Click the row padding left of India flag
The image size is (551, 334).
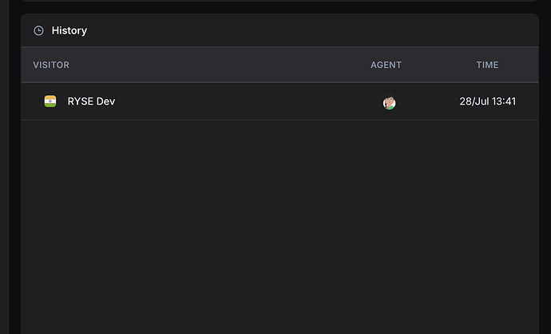(x=32, y=101)
